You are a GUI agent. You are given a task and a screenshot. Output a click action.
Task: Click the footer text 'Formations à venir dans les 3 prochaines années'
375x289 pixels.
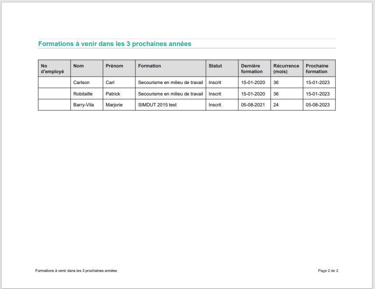click(76, 271)
